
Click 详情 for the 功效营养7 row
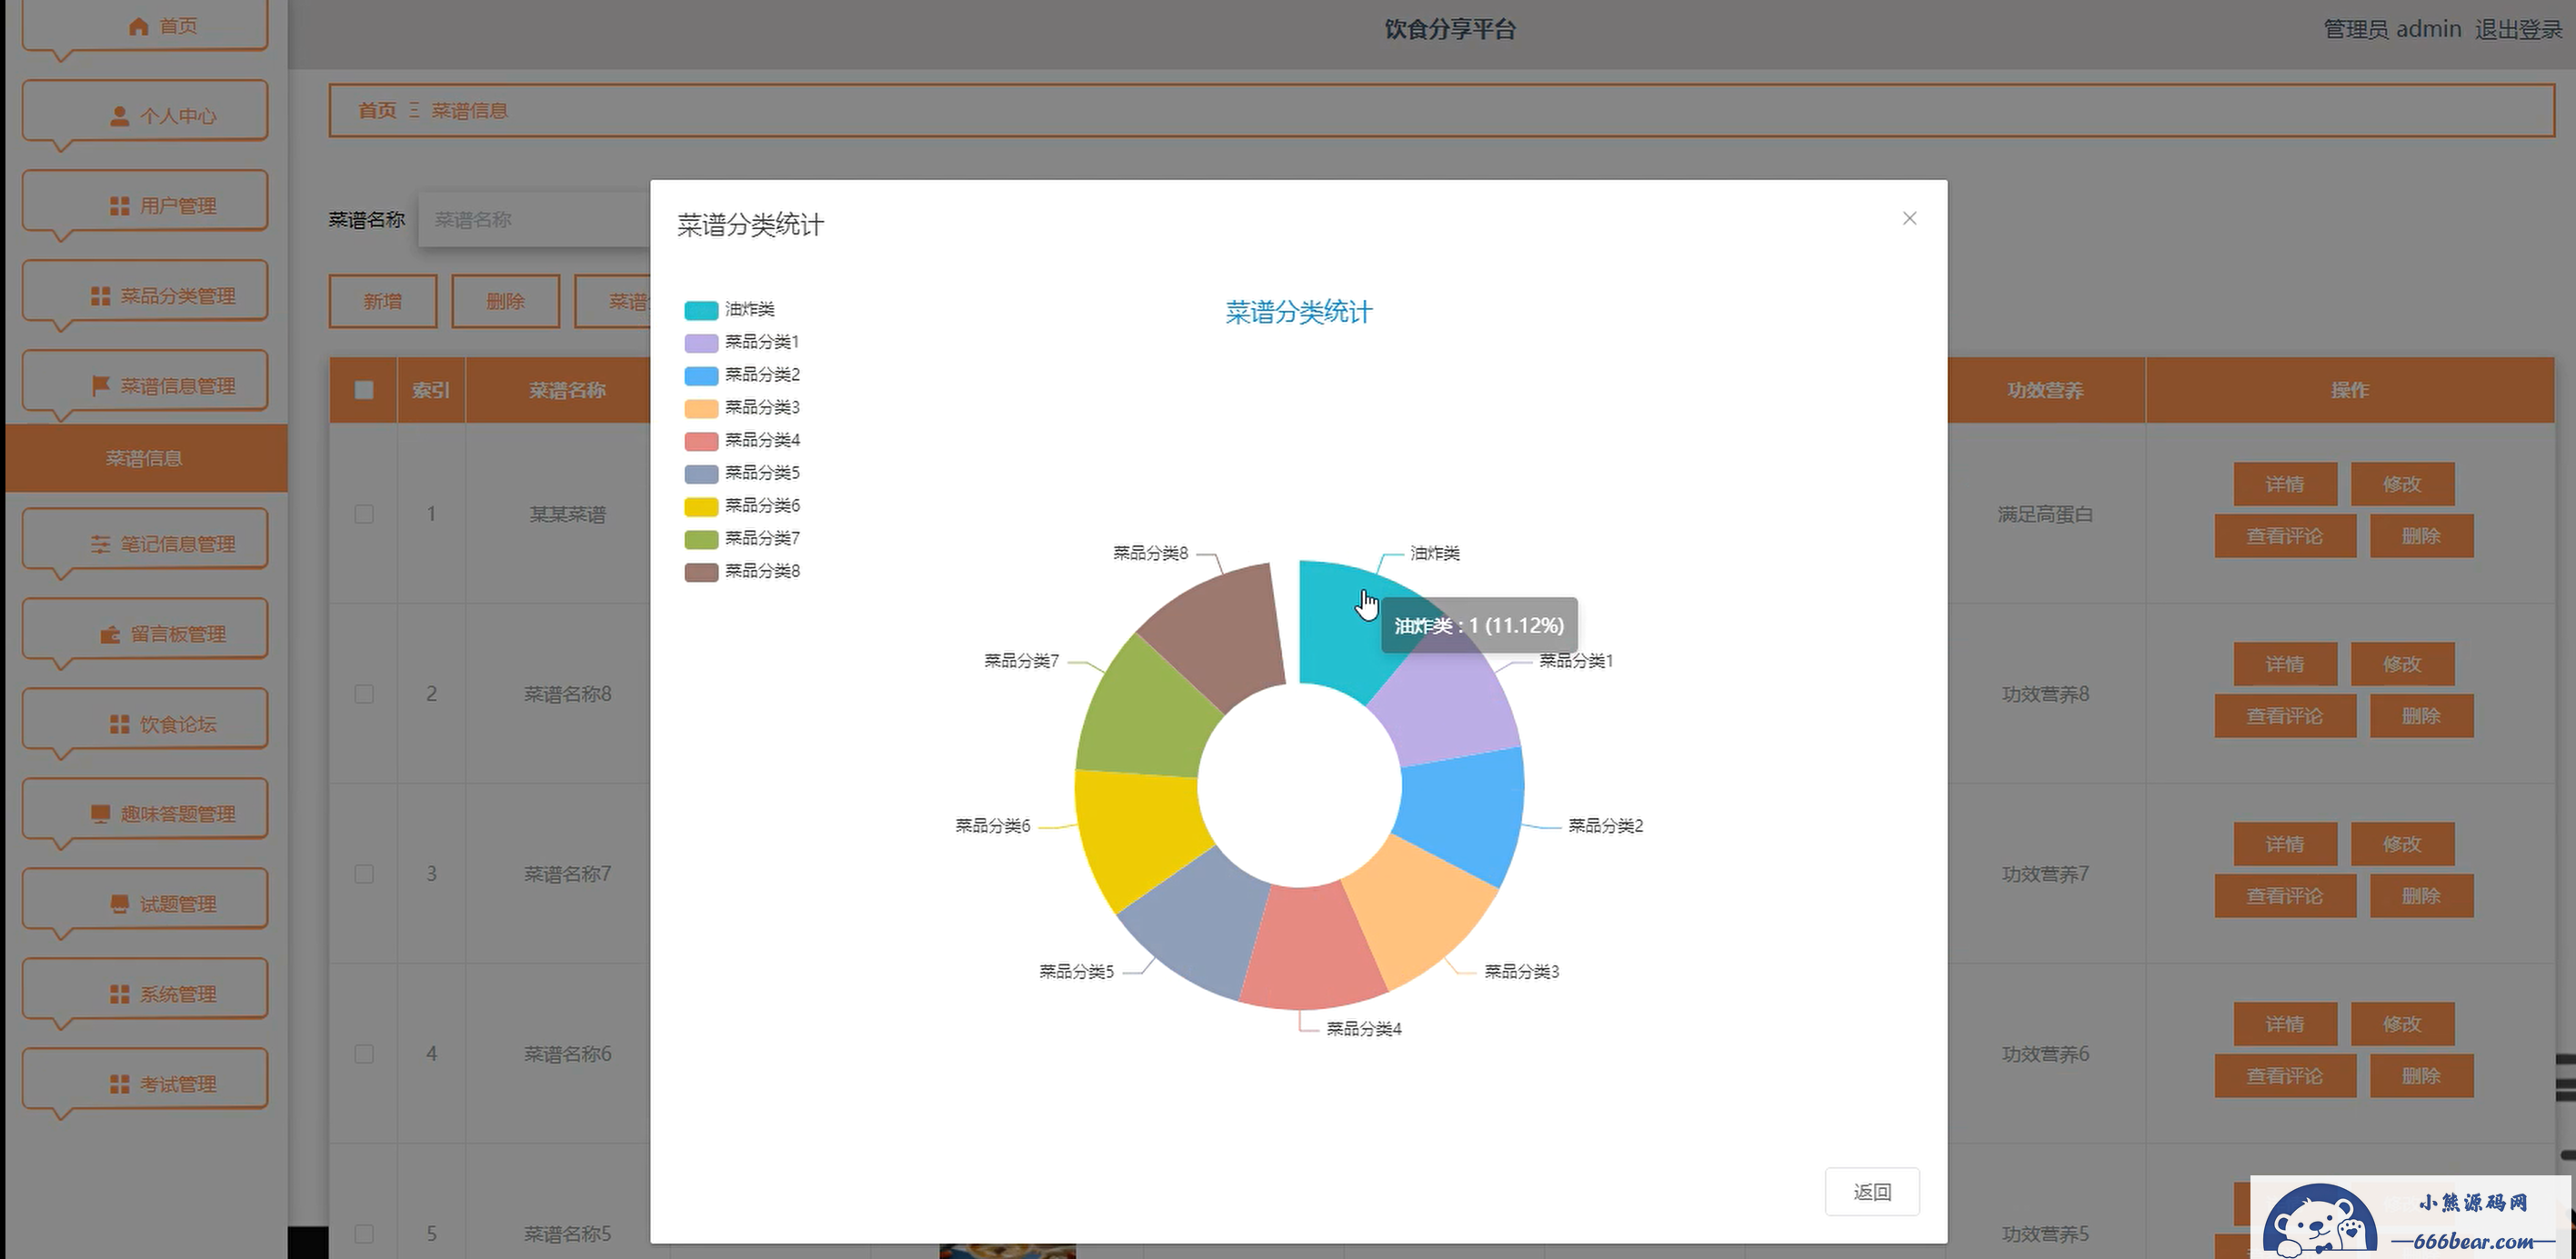tap(2285, 844)
